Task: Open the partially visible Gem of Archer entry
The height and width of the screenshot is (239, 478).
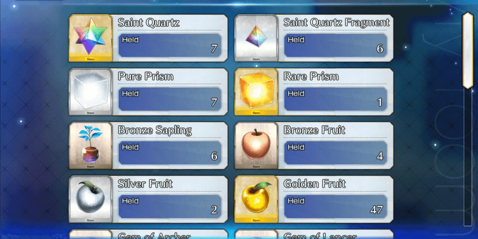Action: point(148,234)
